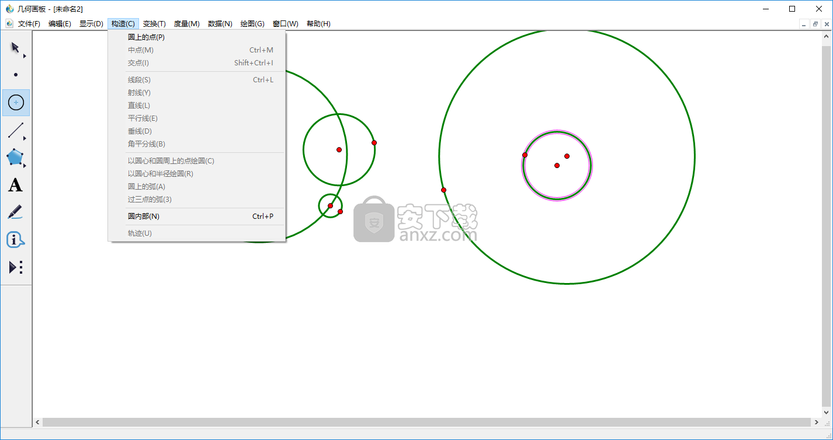Minimize the main application window

[x=765, y=9]
